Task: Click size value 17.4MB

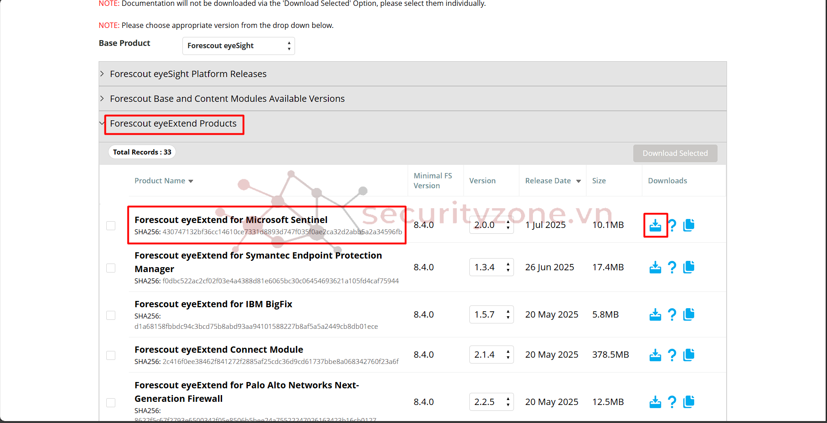Action: 608,267
